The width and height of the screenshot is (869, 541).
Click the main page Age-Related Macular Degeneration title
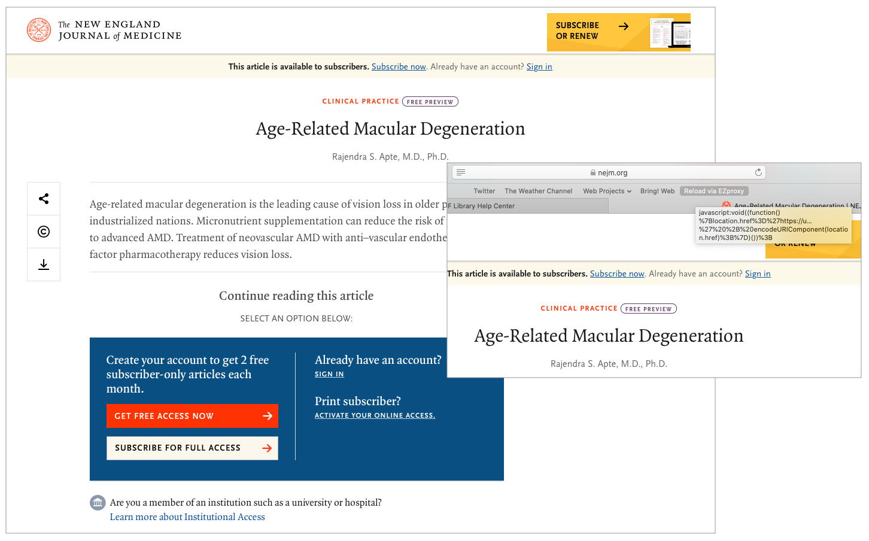(390, 129)
